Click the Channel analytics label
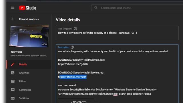 point(29,19)
